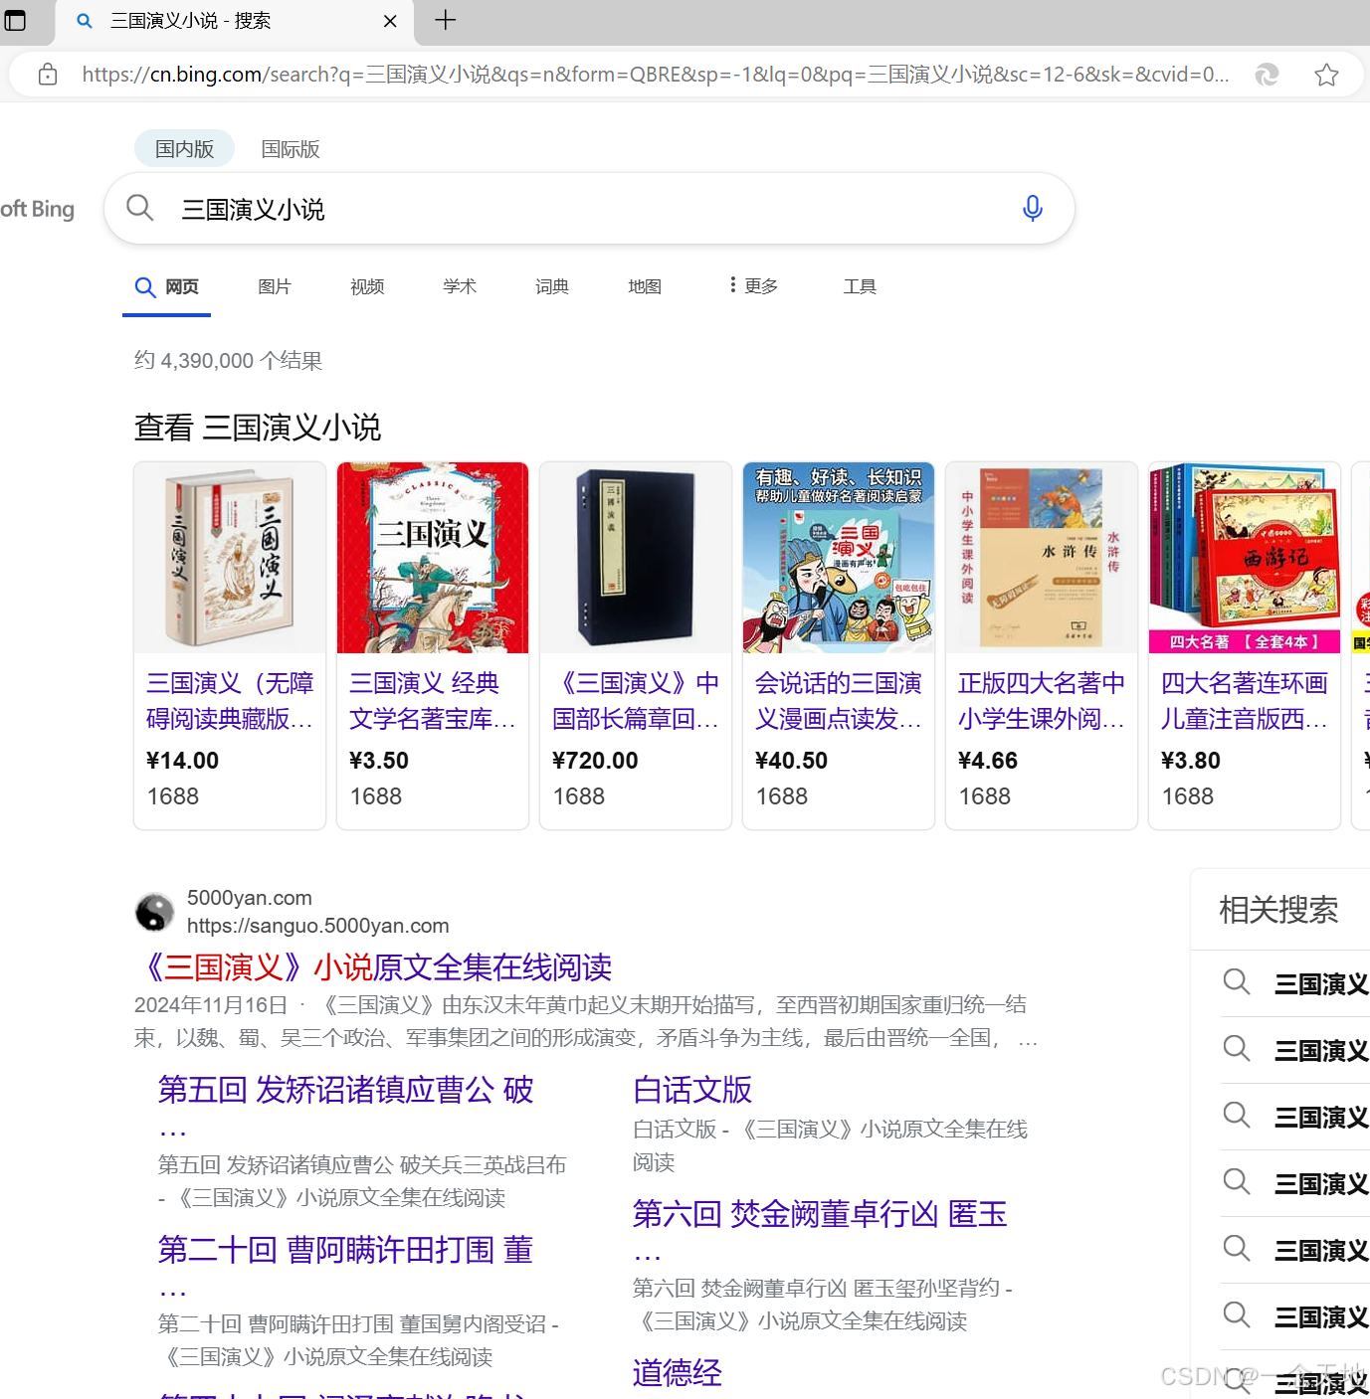Screen dimensions: 1370x1399
Task: Click the refresh icon in the address bar
Action: (x=1267, y=75)
